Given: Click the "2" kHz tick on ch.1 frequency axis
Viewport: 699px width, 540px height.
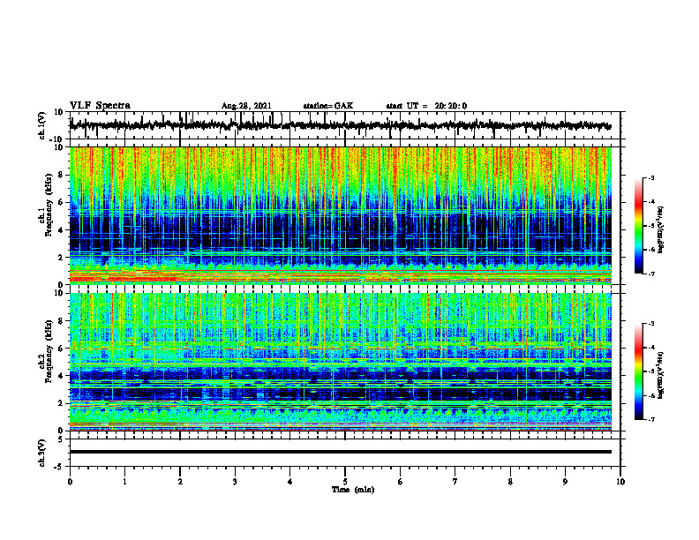Looking at the screenshot, I should tap(61, 258).
